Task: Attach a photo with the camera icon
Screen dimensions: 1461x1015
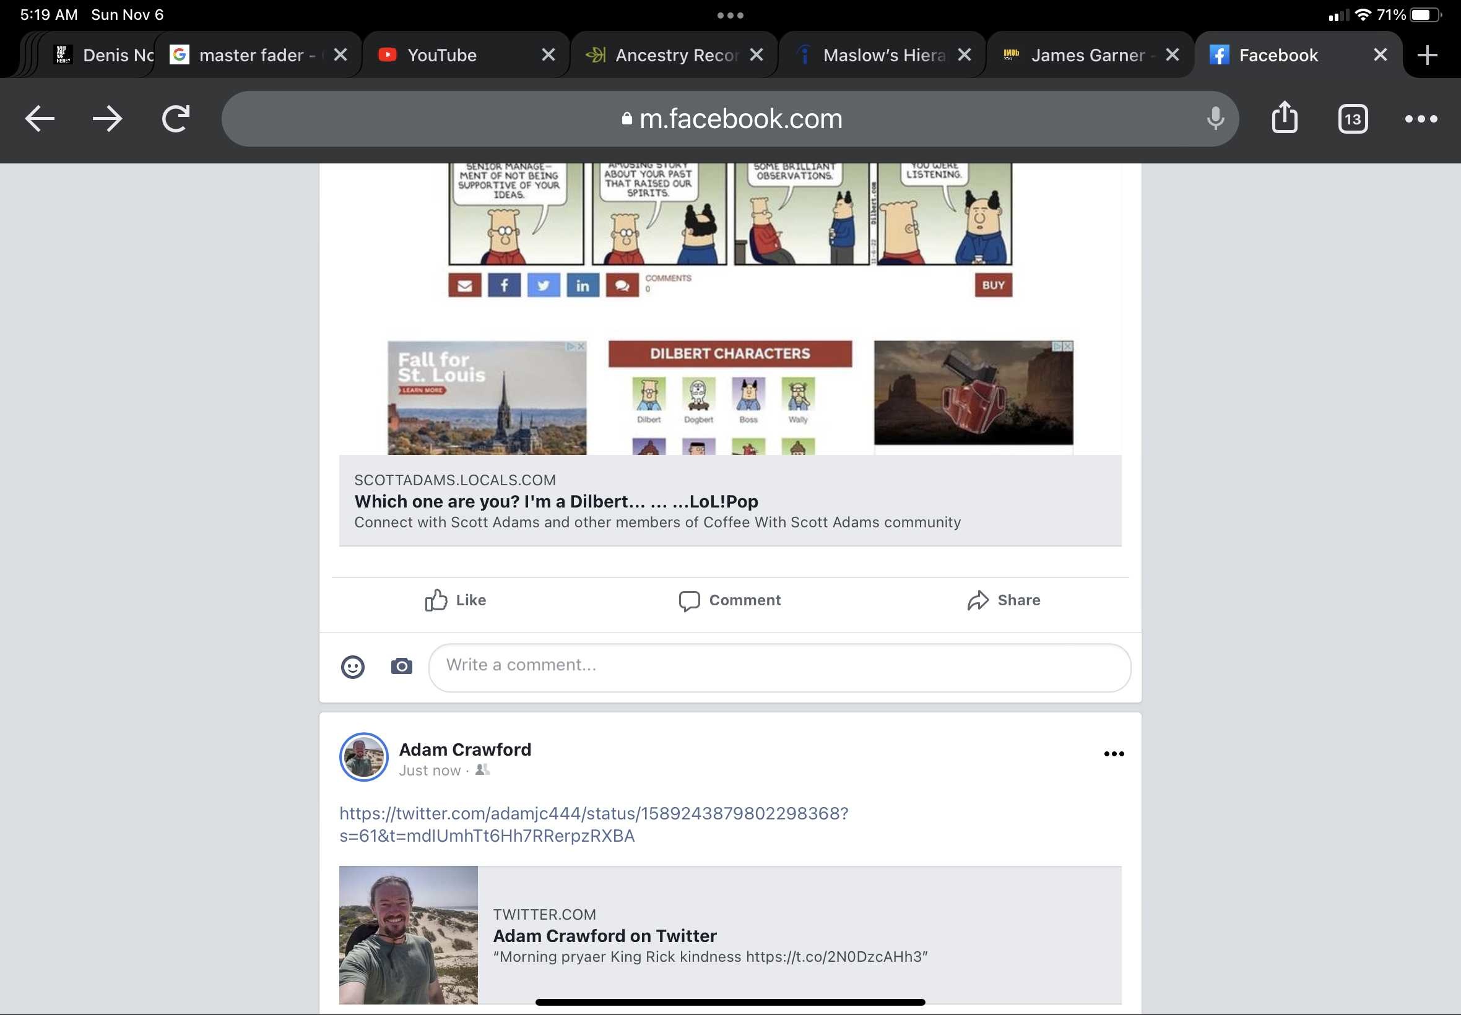Action: 401,666
